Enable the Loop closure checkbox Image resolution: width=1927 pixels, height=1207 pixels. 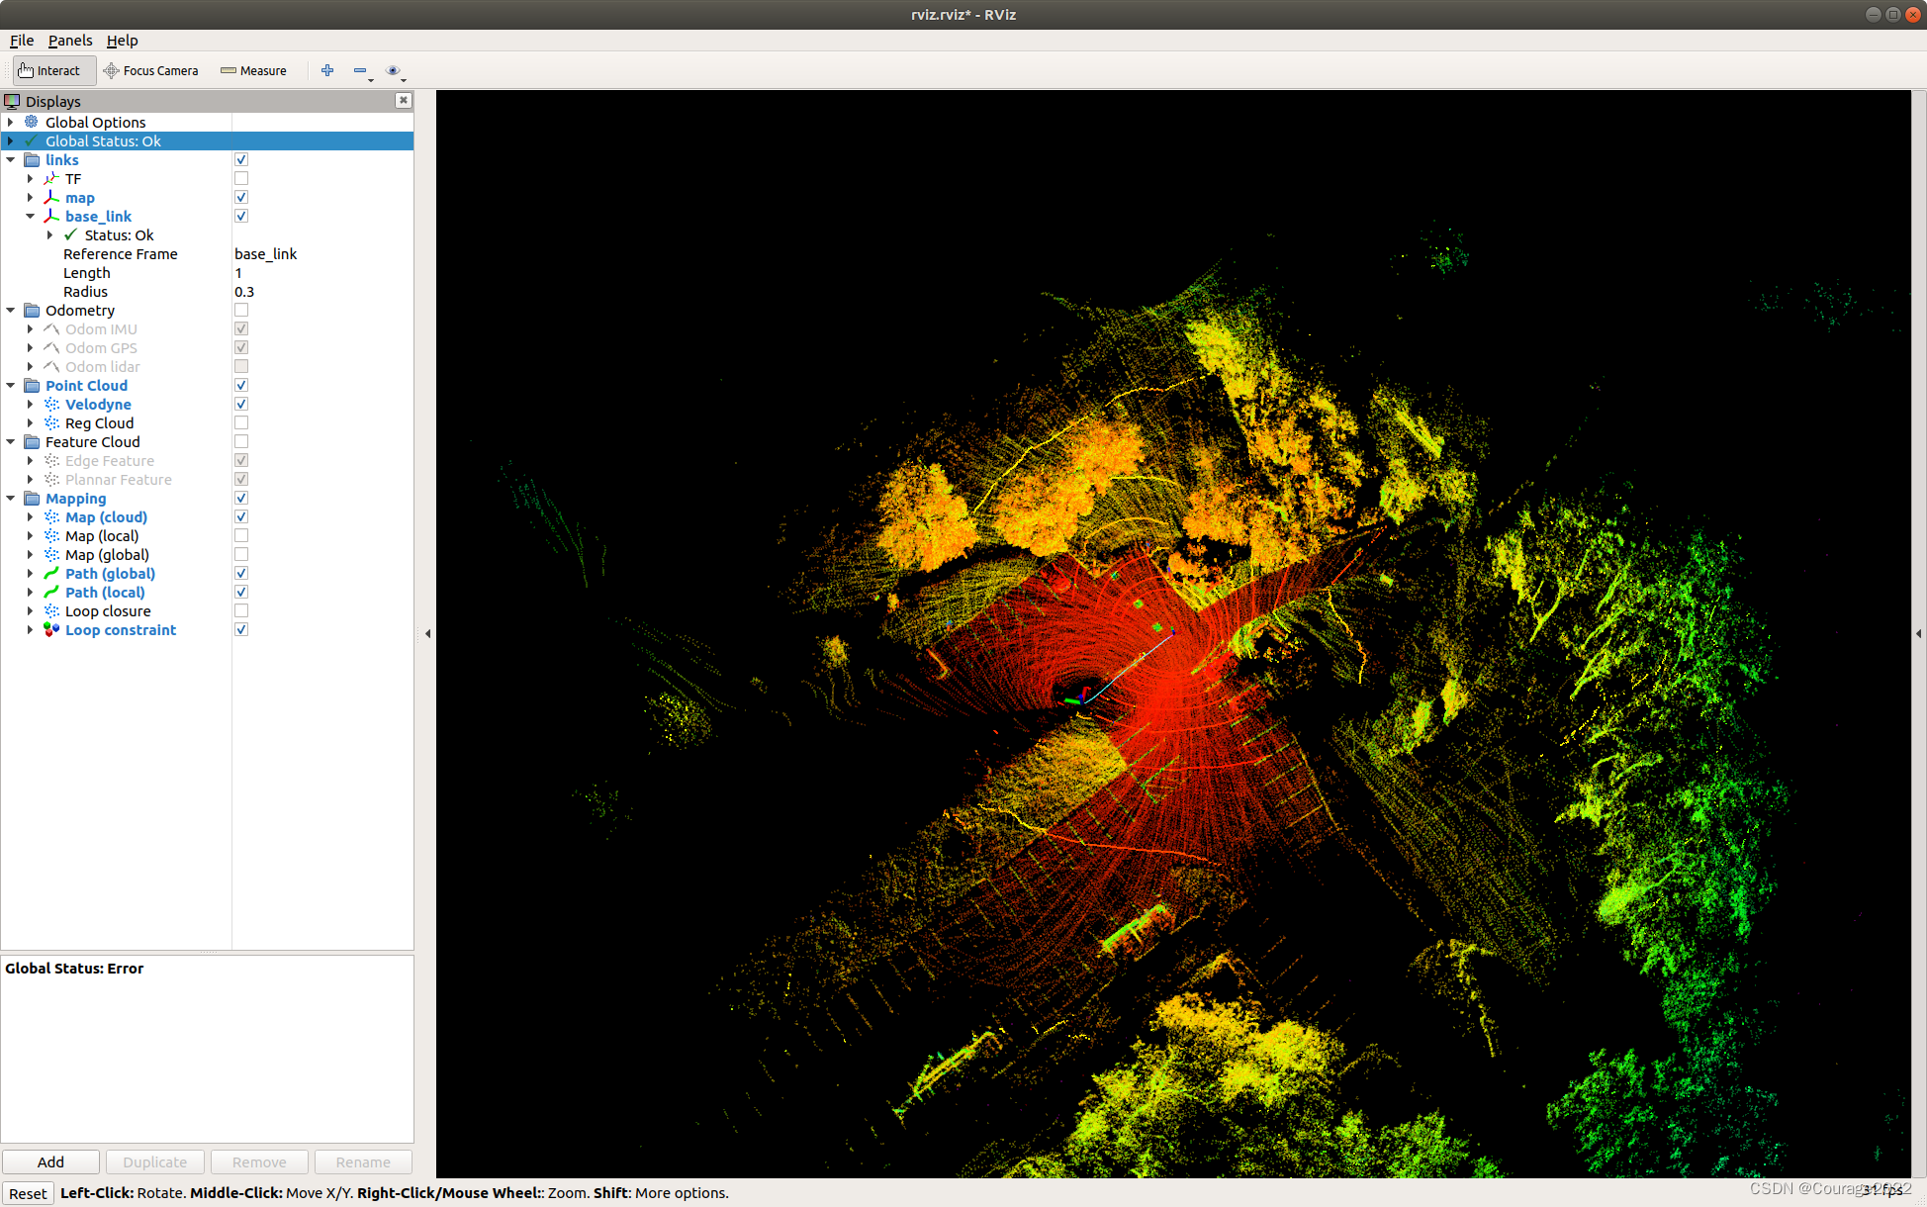click(241, 611)
